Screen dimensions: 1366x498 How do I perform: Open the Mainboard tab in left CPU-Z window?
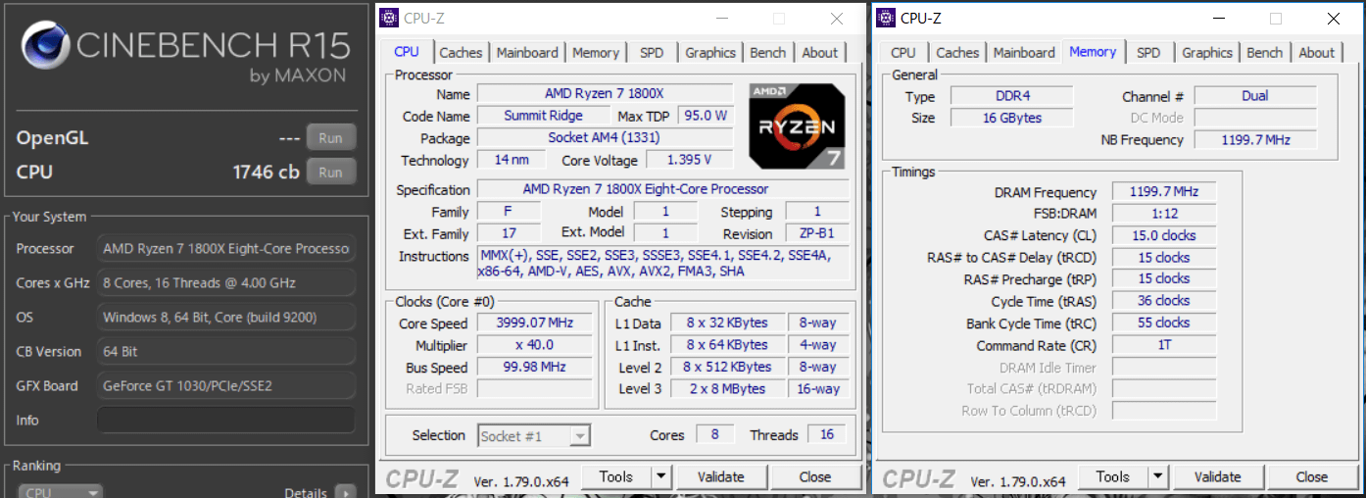(x=527, y=53)
